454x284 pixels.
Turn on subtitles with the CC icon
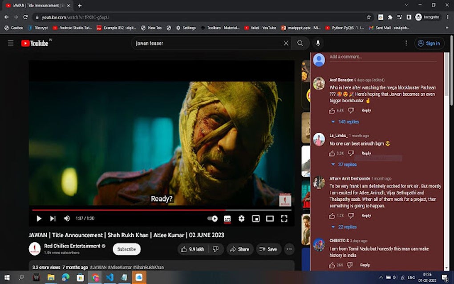pos(227,219)
